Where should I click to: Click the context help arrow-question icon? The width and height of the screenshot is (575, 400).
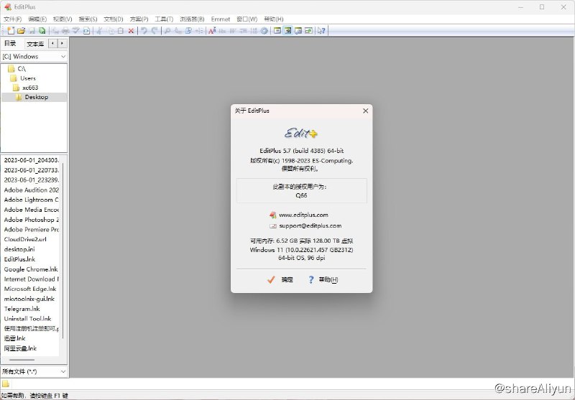click(x=321, y=31)
